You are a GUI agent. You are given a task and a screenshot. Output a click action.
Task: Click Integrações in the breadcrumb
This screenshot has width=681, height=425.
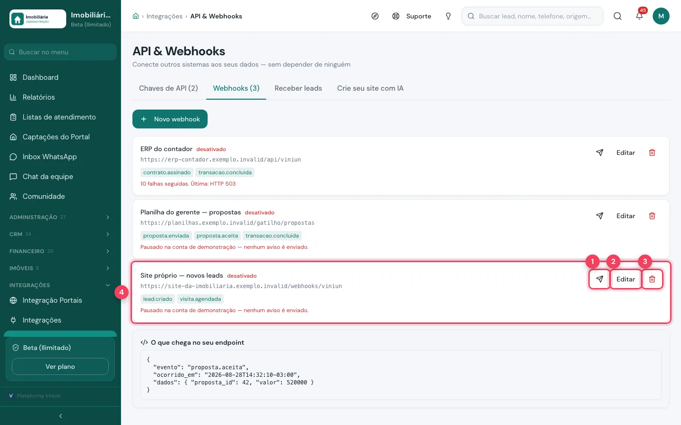(x=164, y=16)
